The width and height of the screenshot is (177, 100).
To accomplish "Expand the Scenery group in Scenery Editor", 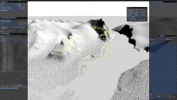I will pyautogui.click(x=2, y=39).
